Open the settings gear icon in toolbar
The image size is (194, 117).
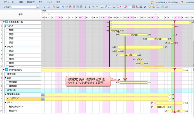pos(167,7)
